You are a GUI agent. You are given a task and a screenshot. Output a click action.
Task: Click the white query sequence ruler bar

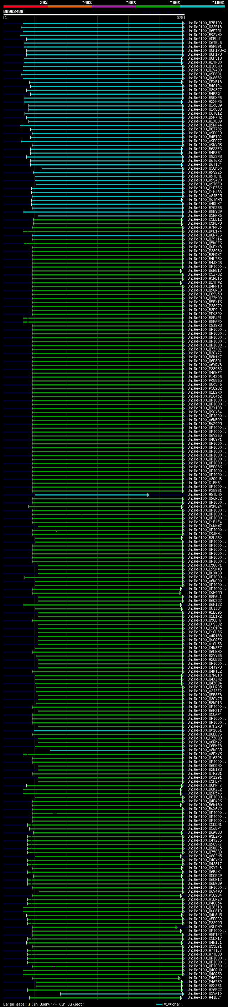point(94,14)
